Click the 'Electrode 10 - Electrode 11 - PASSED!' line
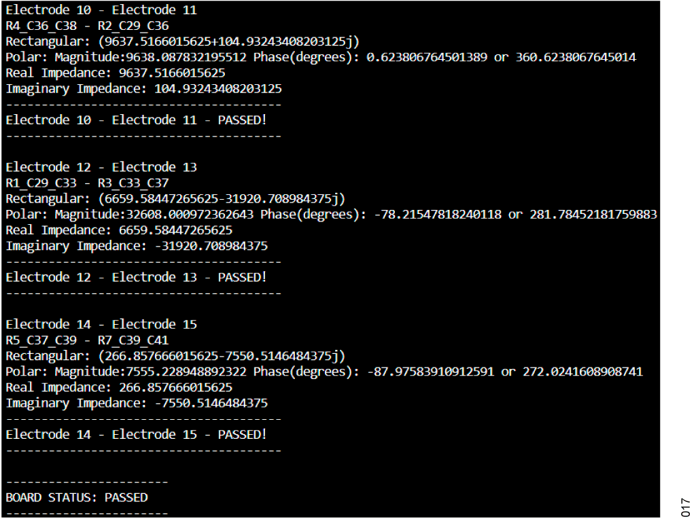The width and height of the screenshot is (696, 519). tap(136, 120)
